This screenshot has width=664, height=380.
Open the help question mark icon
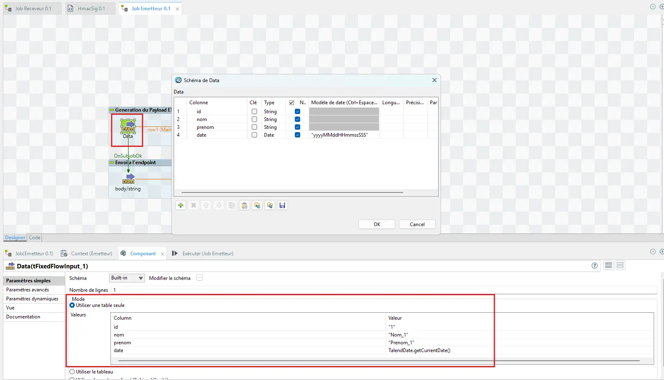tap(594, 266)
